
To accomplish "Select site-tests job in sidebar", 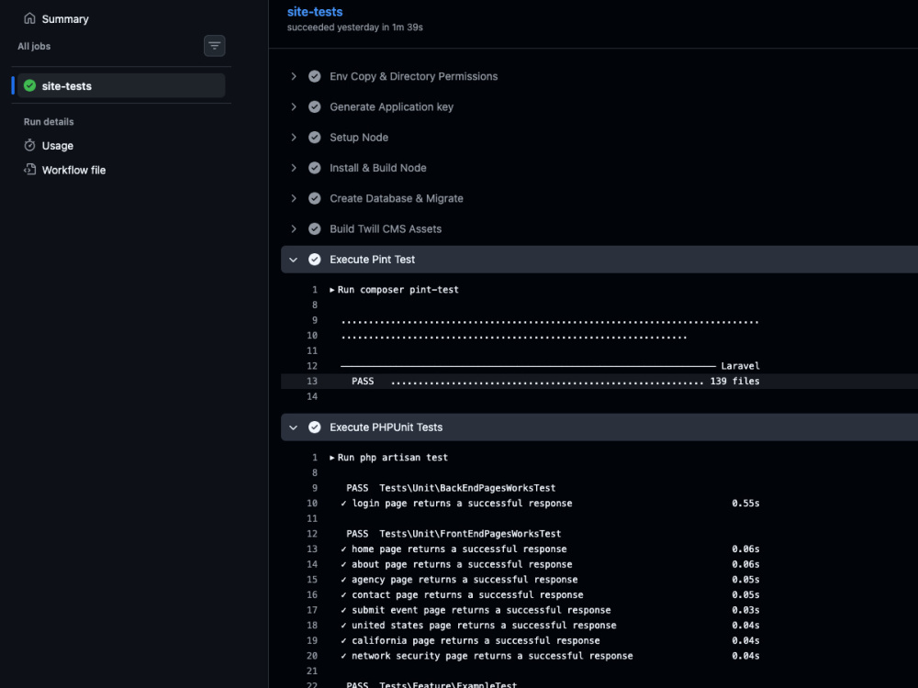I will coord(121,86).
